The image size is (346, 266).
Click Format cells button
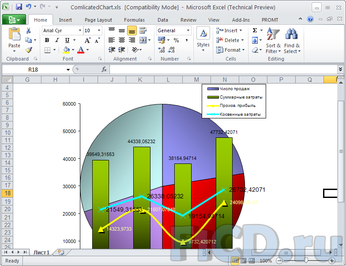coord(230,50)
